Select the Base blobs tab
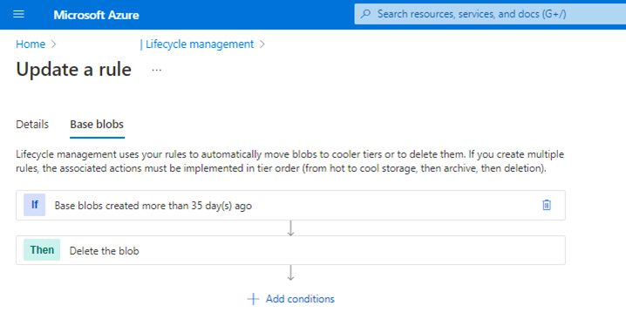This screenshot has height=326, width=626. 97,124
